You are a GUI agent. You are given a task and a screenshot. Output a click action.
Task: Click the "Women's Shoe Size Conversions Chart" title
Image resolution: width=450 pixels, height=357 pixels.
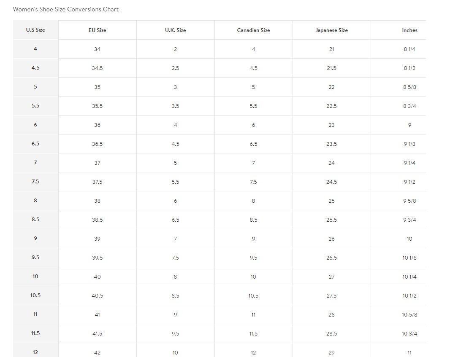point(66,9)
